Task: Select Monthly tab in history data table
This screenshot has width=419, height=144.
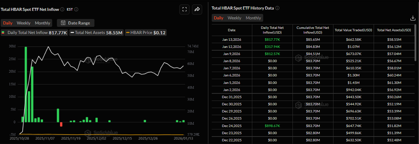Action: [253, 18]
